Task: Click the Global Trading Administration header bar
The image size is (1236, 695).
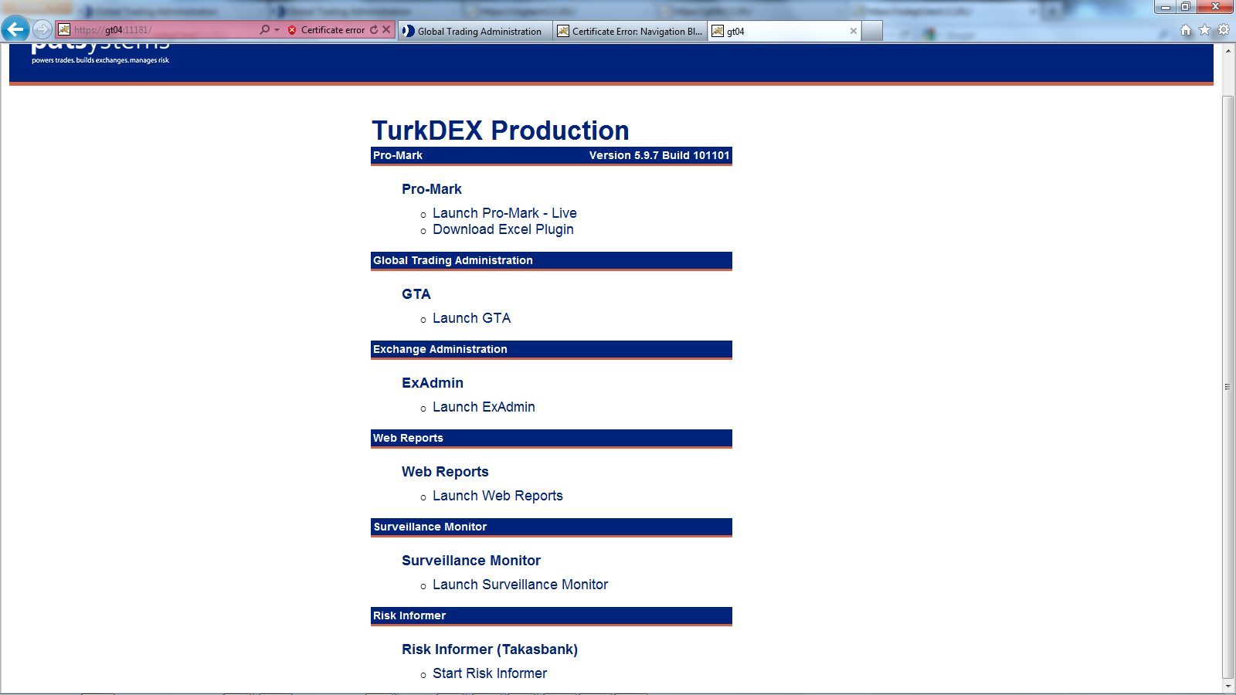Action: click(552, 261)
